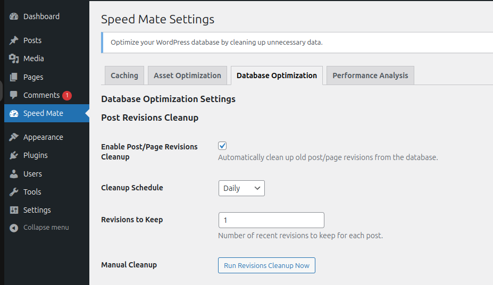Expand the Cleanup Schedule Daily dropdown
Screen dimensions: 493x285
click(x=241, y=188)
